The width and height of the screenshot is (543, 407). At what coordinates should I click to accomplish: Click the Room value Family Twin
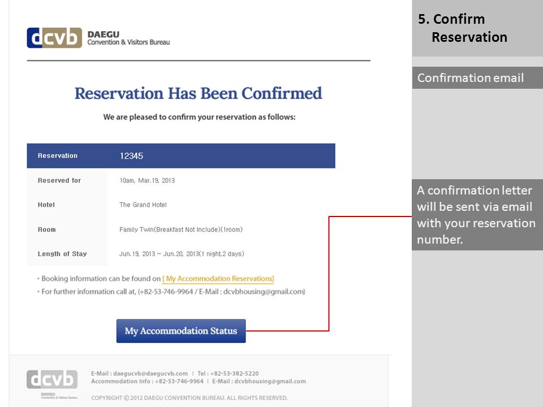click(x=181, y=230)
